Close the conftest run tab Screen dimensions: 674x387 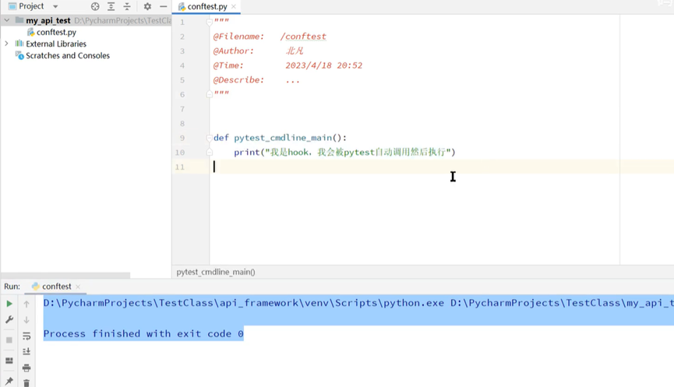point(78,287)
